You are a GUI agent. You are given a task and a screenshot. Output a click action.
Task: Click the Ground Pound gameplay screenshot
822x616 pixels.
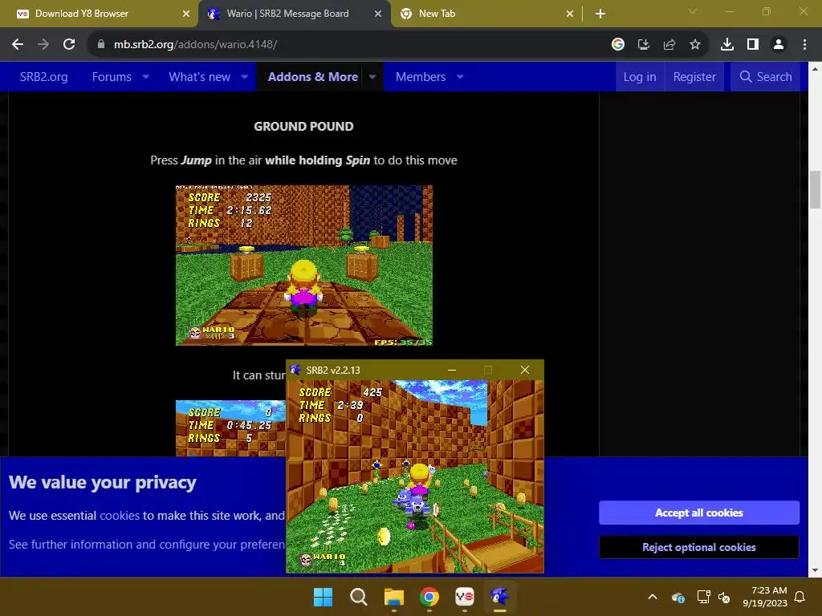point(304,265)
